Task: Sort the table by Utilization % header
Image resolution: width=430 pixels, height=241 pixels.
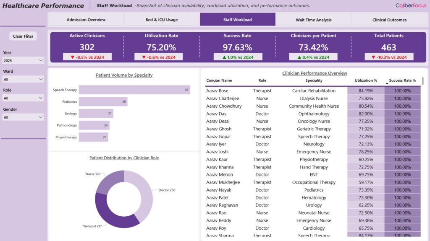Action: click(x=366, y=80)
